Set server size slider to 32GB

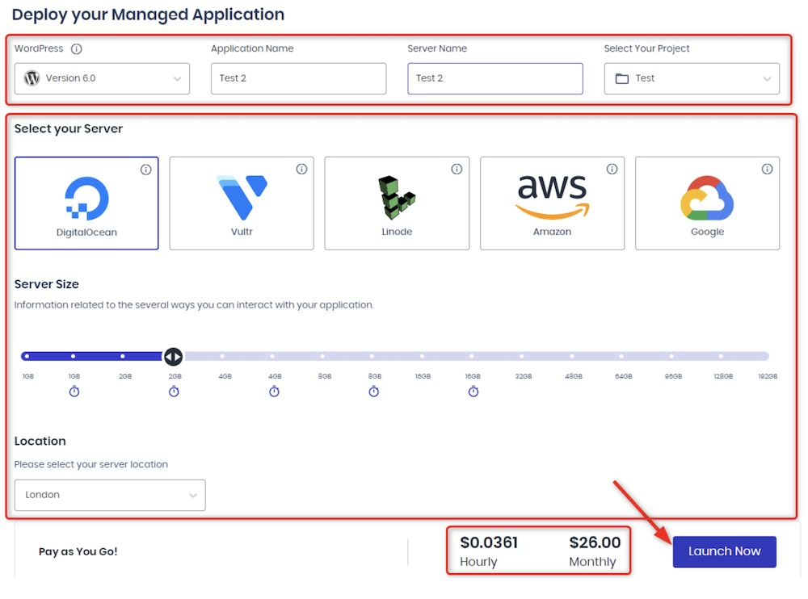click(x=521, y=356)
